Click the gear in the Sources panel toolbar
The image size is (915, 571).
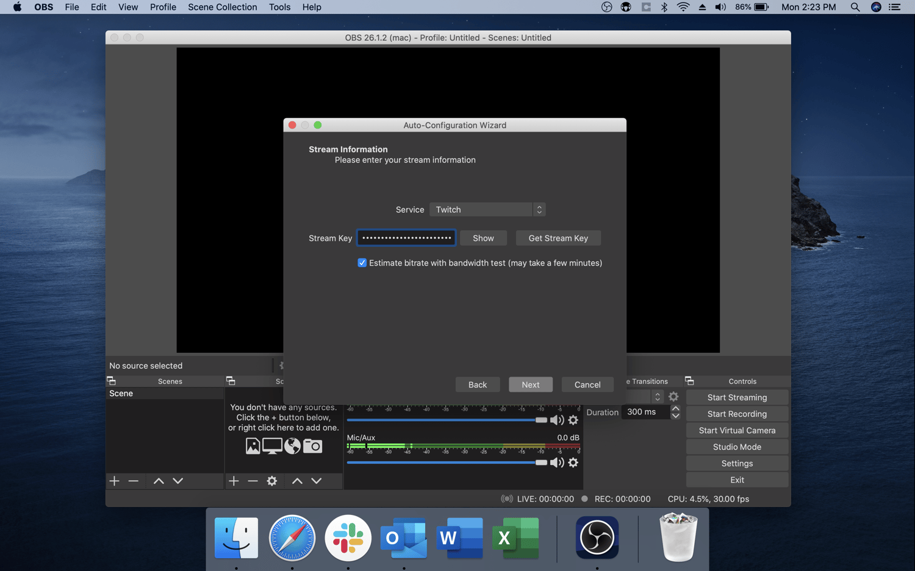coord(271,481)
